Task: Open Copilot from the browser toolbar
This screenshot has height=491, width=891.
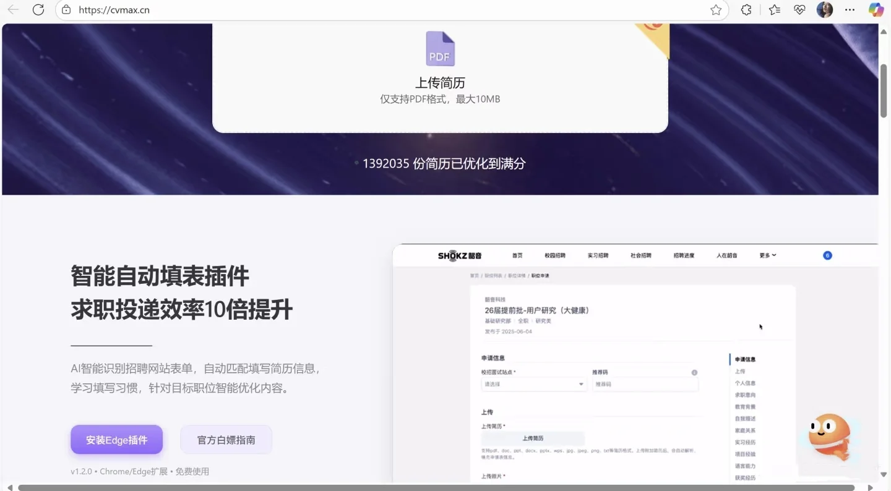Action: pyautogui.click(x=876, y=10)
